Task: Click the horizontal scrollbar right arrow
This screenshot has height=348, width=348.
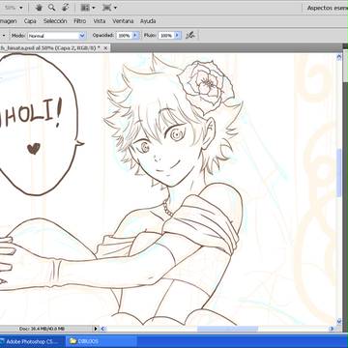Action: coord(331,329)
